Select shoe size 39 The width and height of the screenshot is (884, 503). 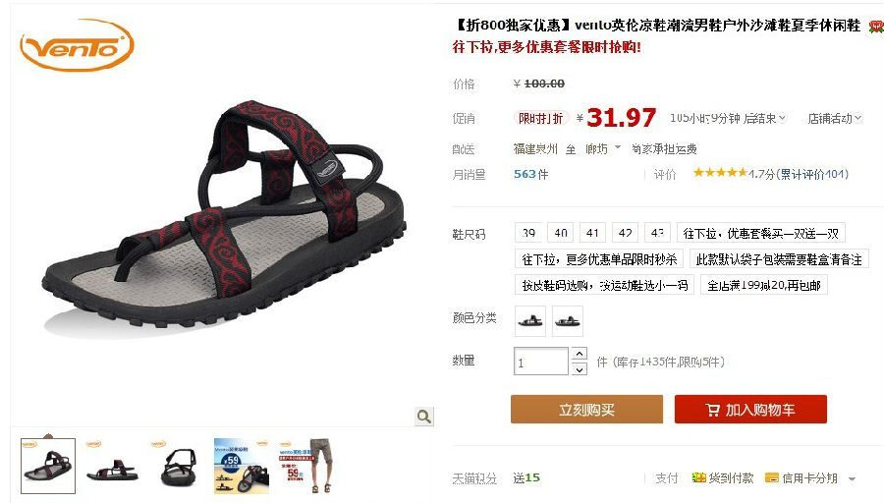click(528, 233)
